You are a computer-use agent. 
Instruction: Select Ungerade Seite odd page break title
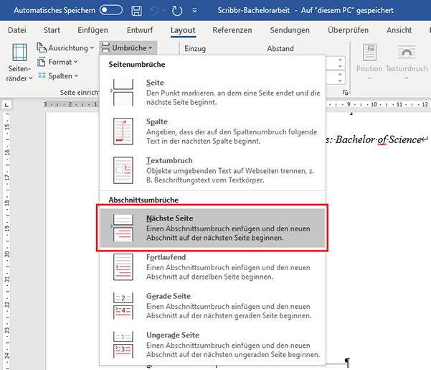pyautogui.click(x=173, y=335)
